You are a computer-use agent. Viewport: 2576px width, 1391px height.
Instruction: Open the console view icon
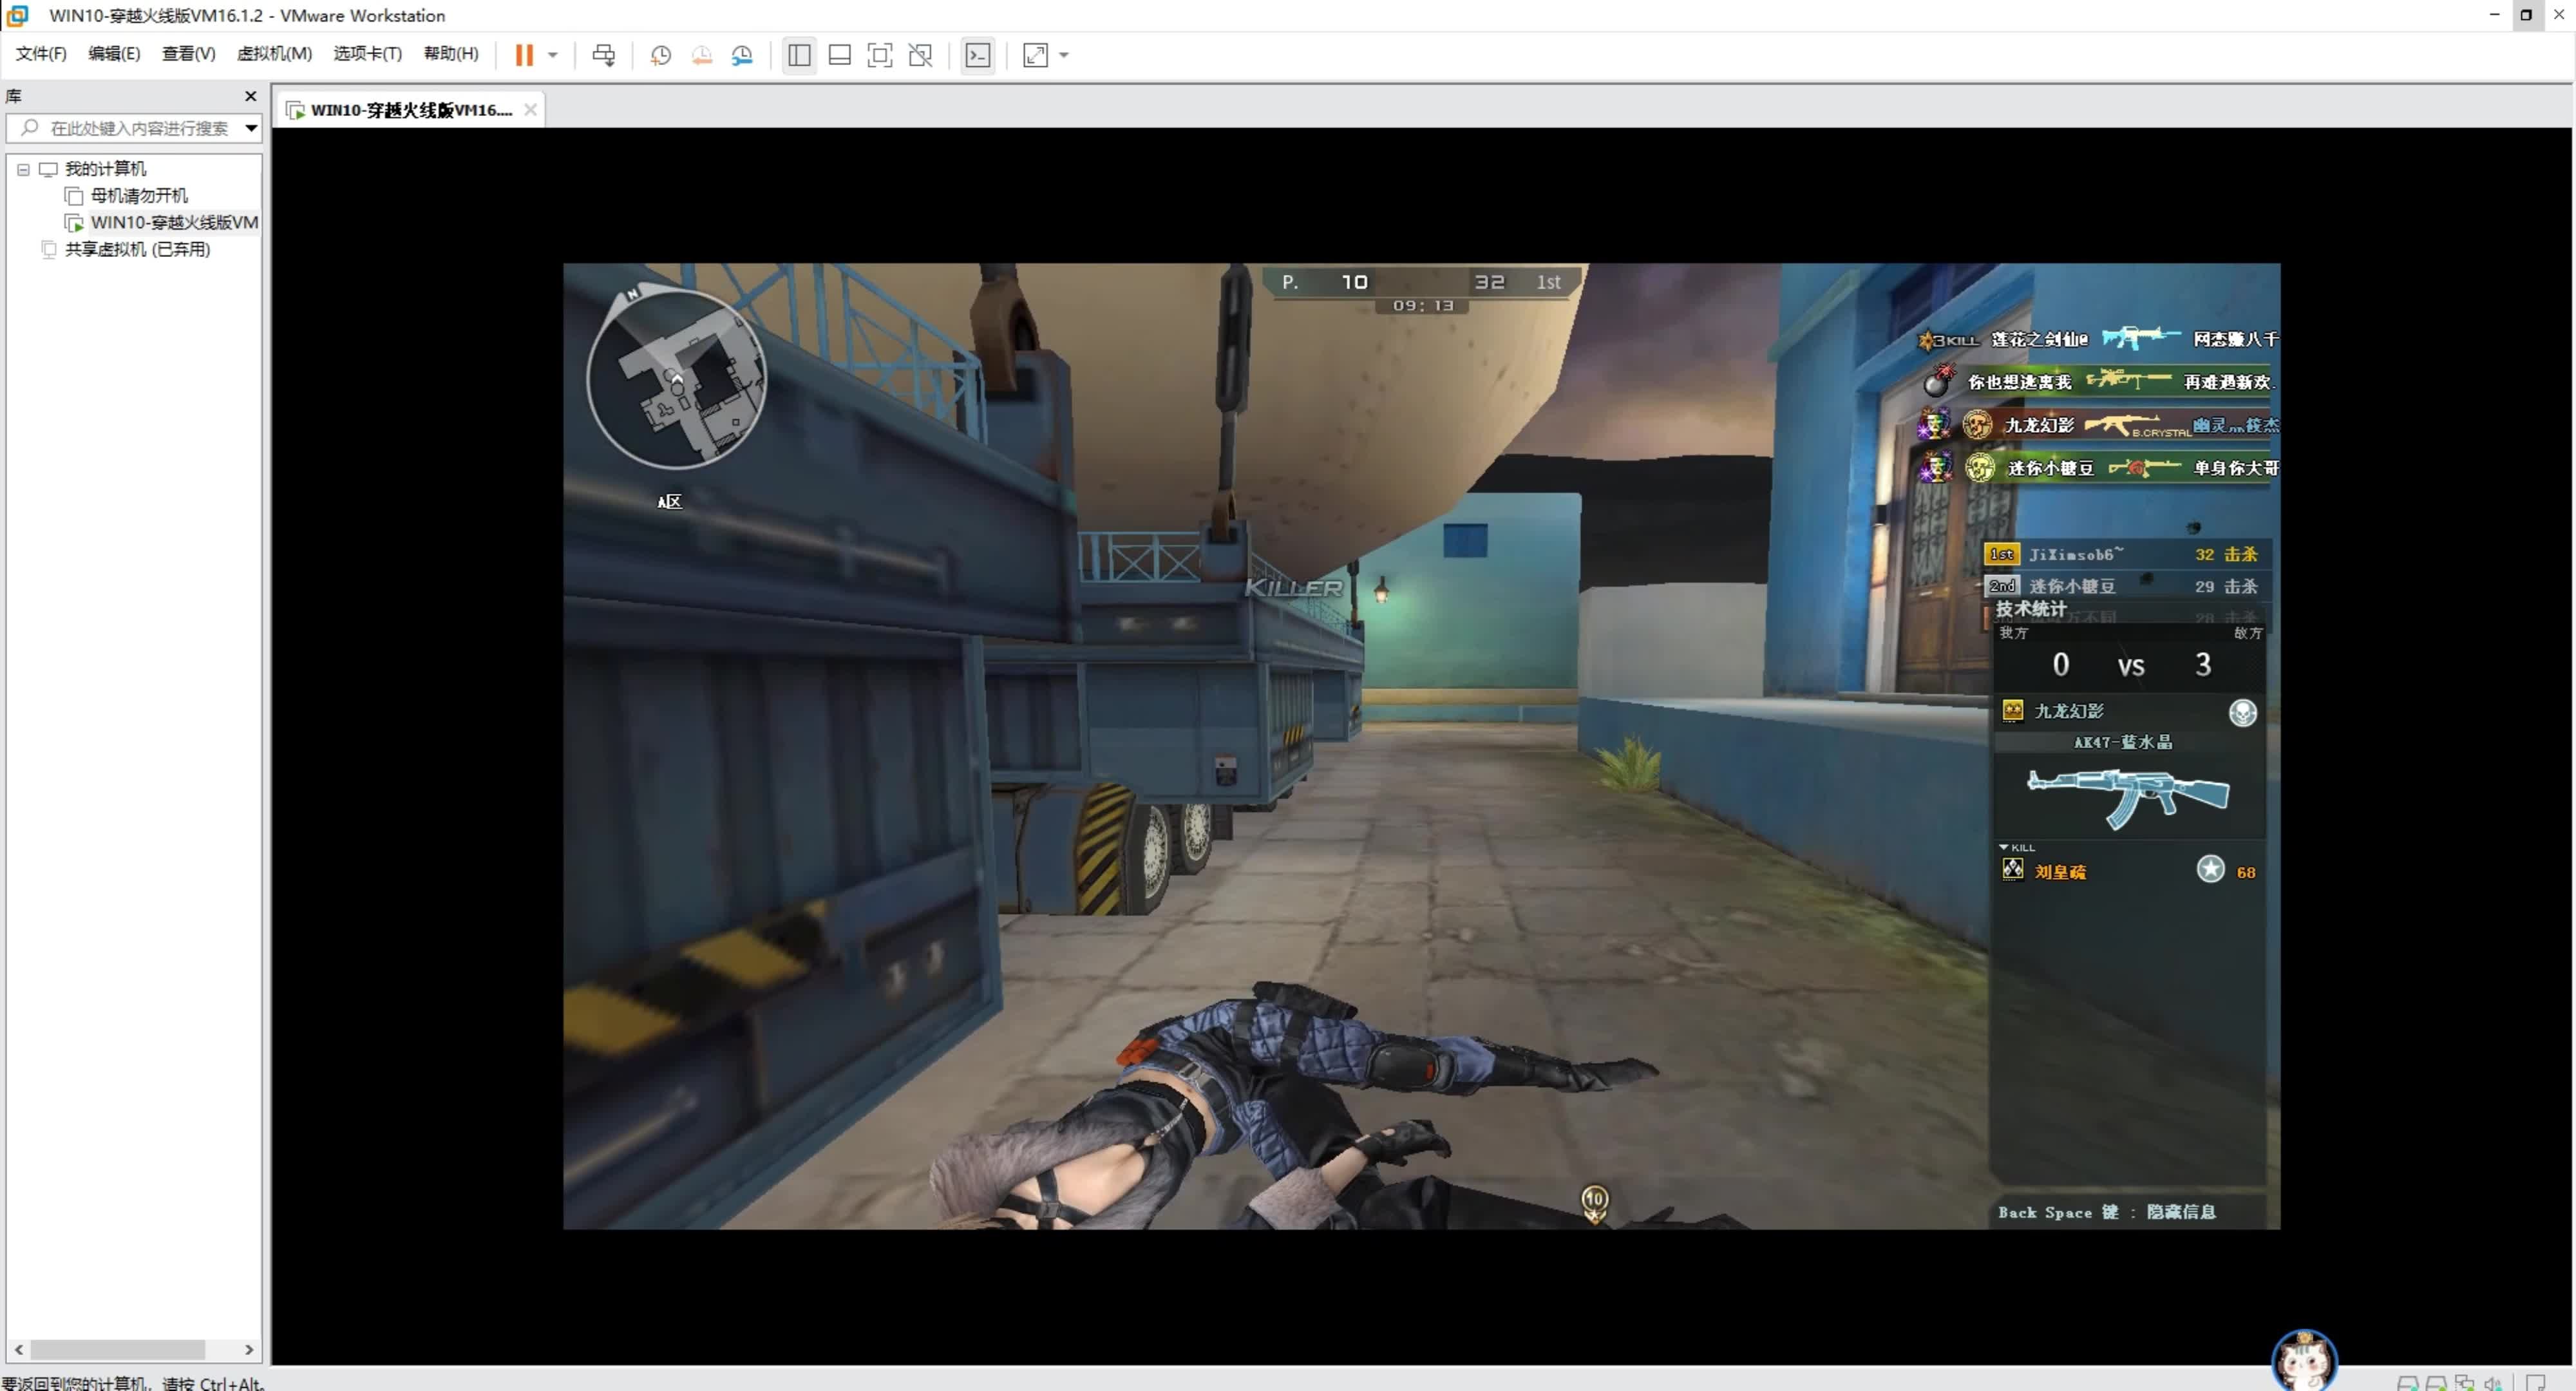point(977,55)
